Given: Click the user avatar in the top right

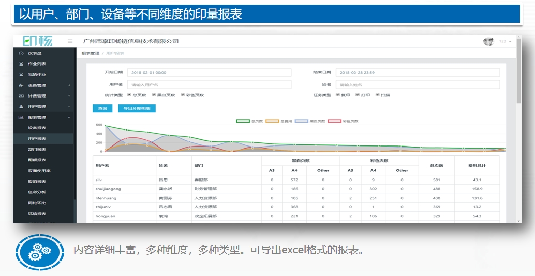Looking at the screenshot, I should (488, 41).
